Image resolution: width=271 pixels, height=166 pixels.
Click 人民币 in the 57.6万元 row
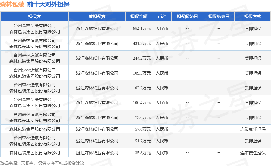162,129
